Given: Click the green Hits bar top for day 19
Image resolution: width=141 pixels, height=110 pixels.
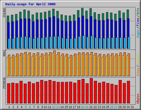Looking at the screenshot, I should [x=82, y=12].
